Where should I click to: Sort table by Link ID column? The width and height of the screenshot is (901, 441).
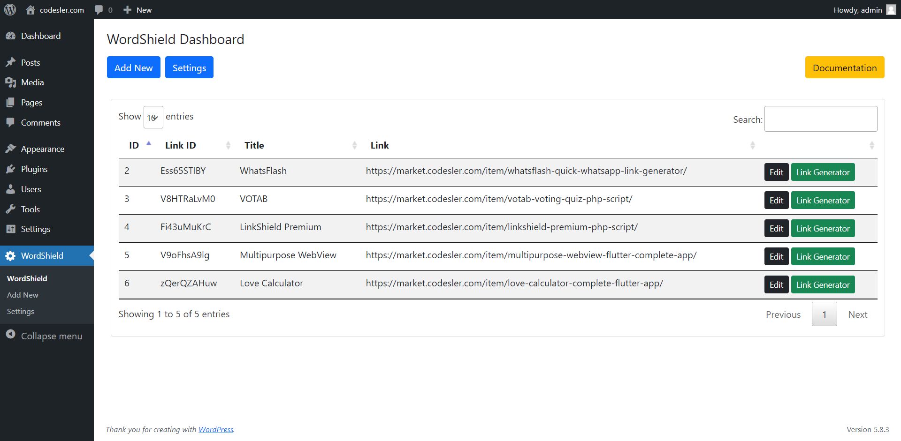[181, 145]
